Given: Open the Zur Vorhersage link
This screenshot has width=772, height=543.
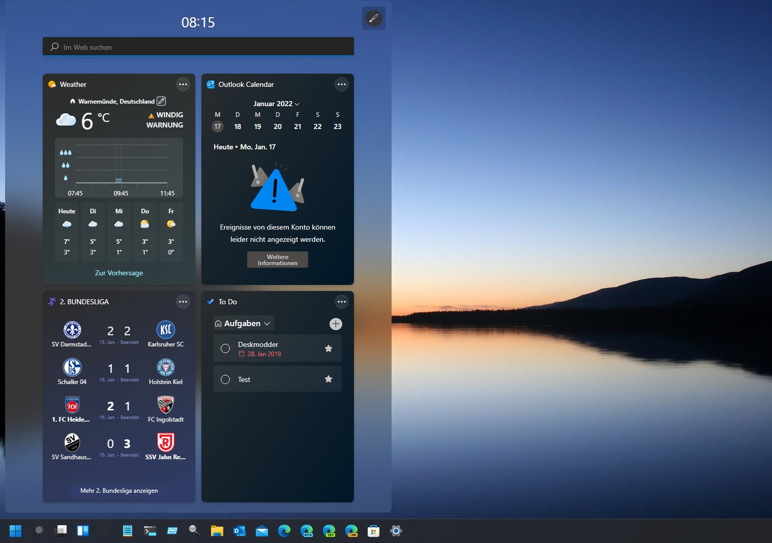Looking at the screenshot, I should pyautogui.click(x=119, y=273).
